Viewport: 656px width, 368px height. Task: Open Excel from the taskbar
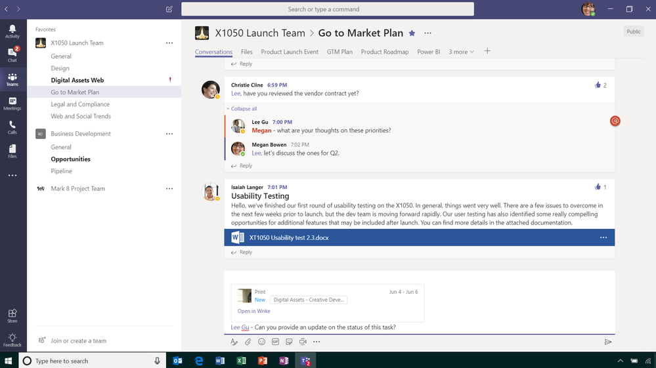[242, 361]
